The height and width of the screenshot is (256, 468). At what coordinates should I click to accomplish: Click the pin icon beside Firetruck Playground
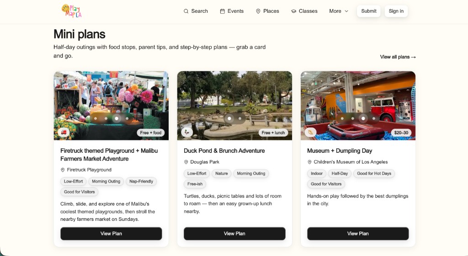(x=63, y=170)
